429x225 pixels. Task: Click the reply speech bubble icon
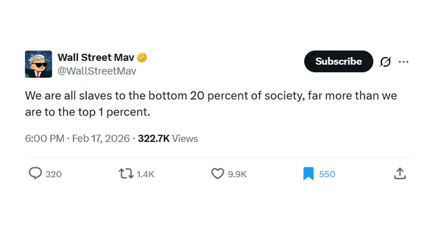pos(35,174)
